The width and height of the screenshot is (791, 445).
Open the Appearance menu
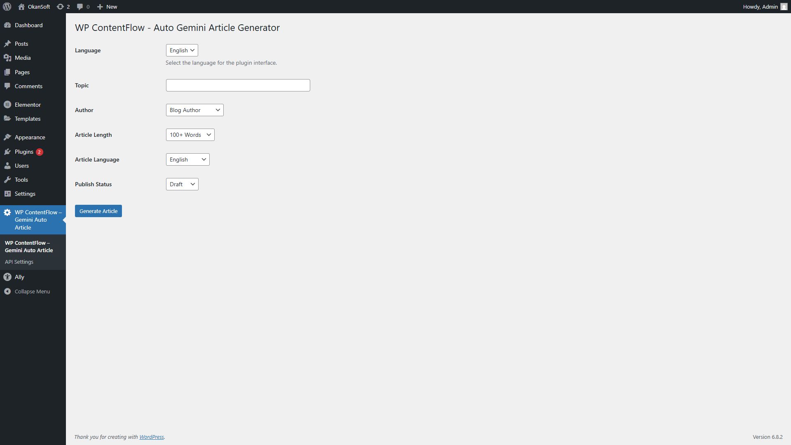[x=30, y=137]
